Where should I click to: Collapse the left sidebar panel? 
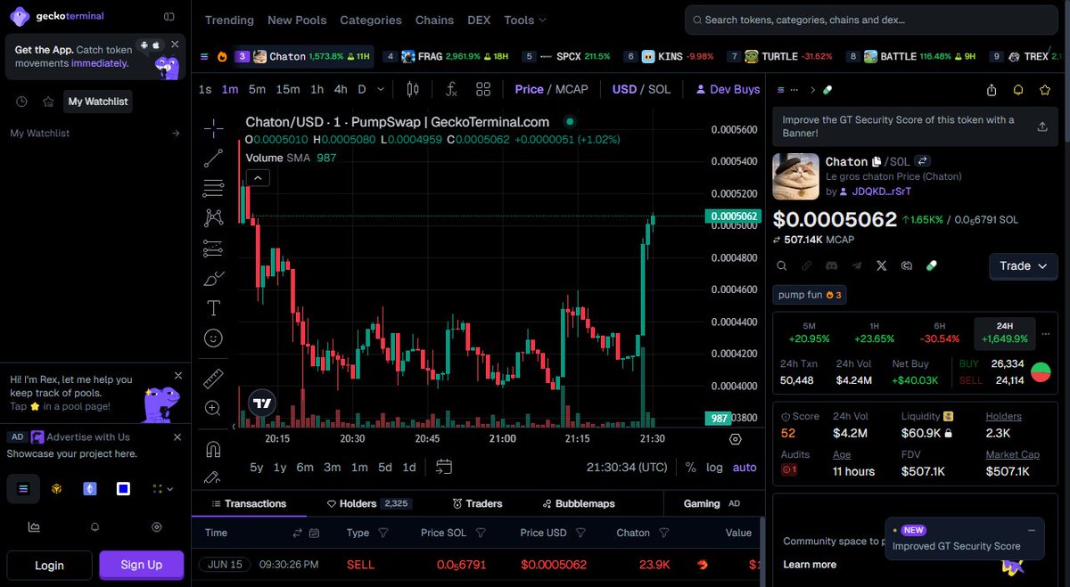[169, 16]
